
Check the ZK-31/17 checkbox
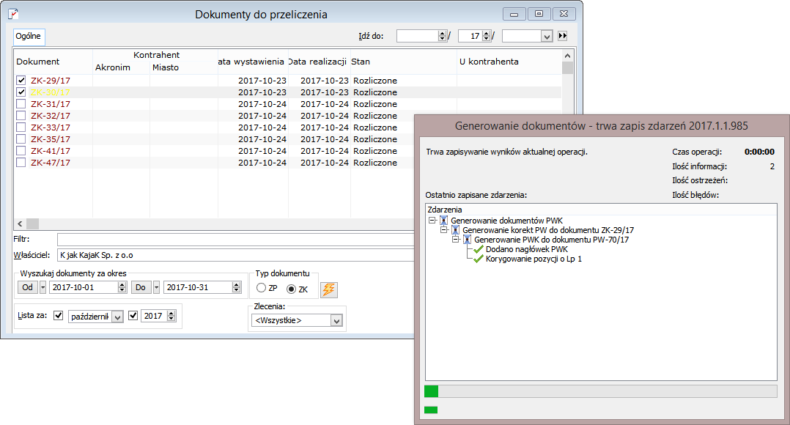(x=21, y=104)
